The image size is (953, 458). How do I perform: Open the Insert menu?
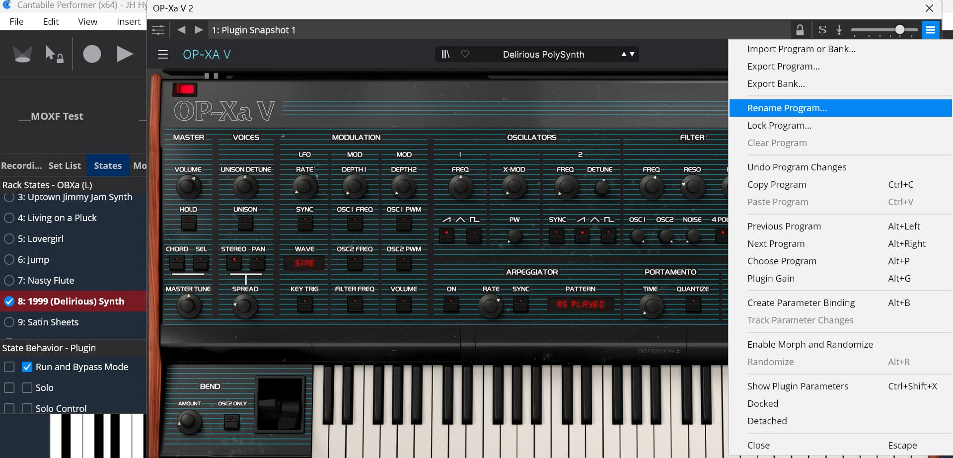coord(129,21)
